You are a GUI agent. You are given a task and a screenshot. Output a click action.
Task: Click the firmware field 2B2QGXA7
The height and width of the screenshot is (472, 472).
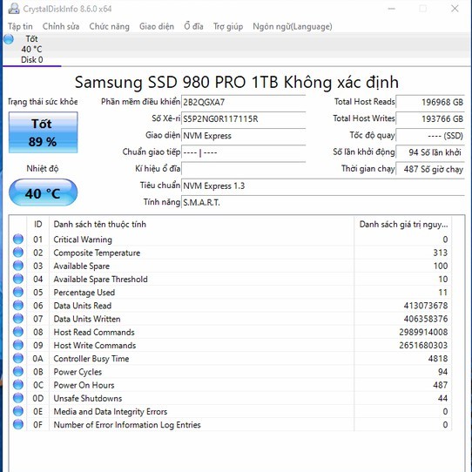click(x=243, y=102)
